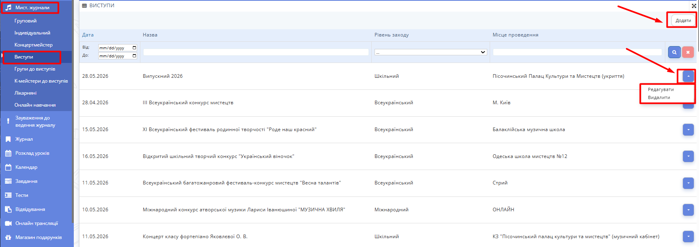Click the gift icon for Магазин подарунків
This screenshot has width=699, height=247.
(8, 237)
